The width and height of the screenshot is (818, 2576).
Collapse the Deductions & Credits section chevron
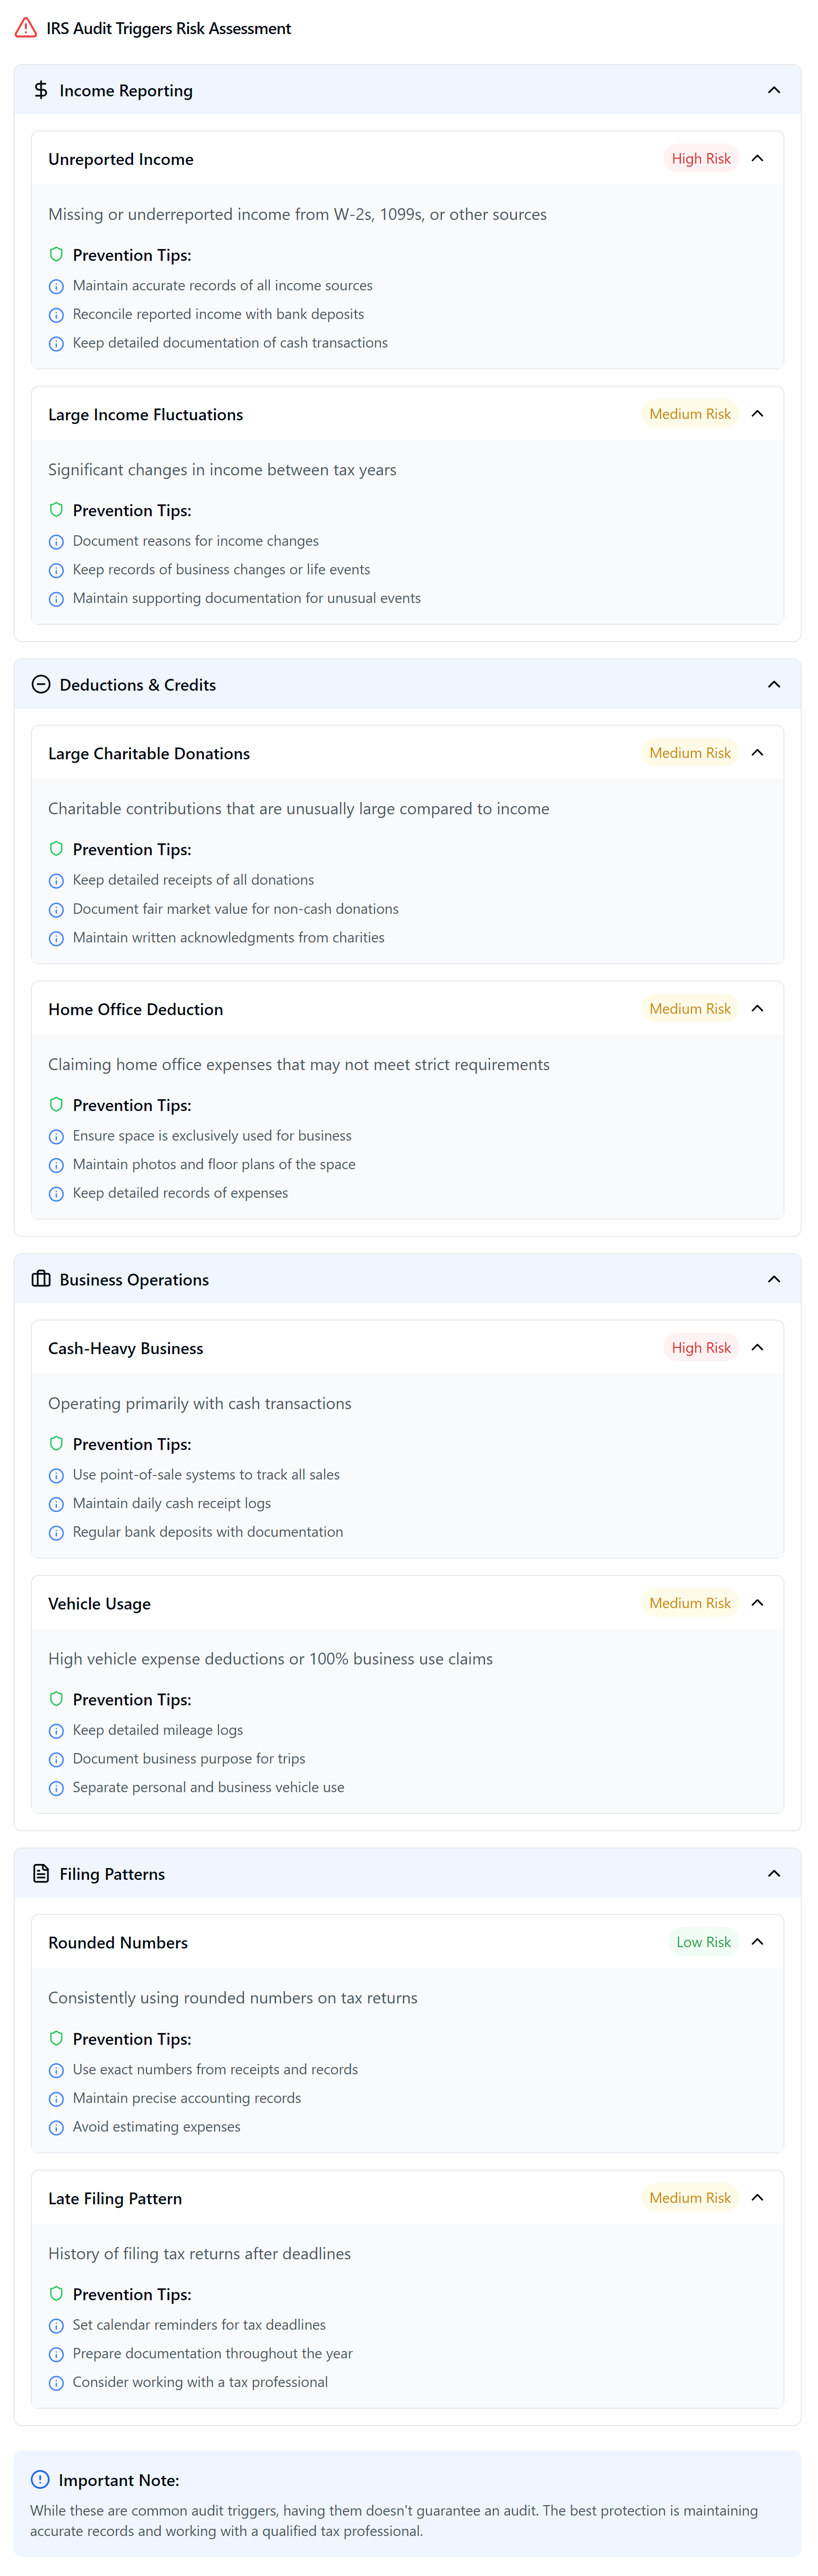(773, 684)
